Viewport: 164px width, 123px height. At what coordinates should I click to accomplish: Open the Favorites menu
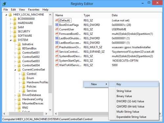pyautogui.click(x=33, y=10)
